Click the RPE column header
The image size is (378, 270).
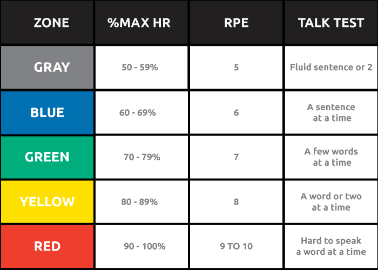tap(237, 23)
